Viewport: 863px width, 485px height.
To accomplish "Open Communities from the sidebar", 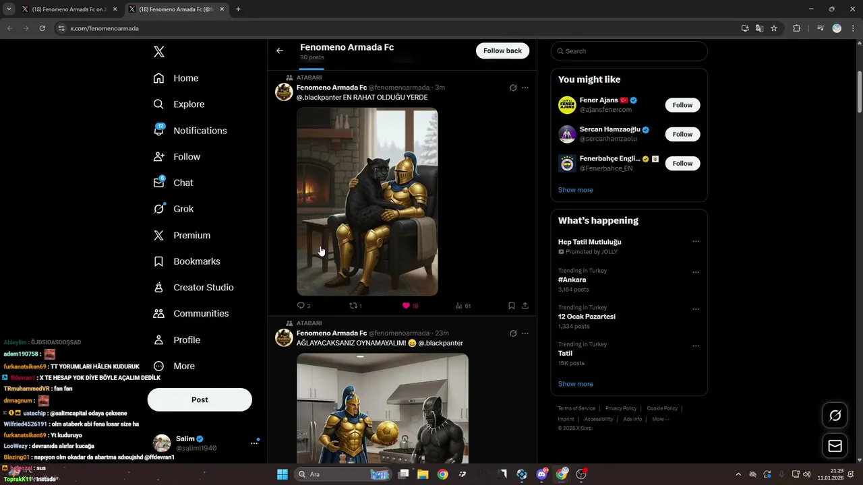I will pyautogui.click(x=191, y=313).
